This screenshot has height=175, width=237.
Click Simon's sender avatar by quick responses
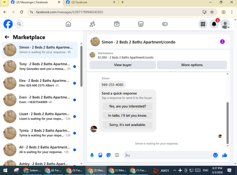[94, 129]
